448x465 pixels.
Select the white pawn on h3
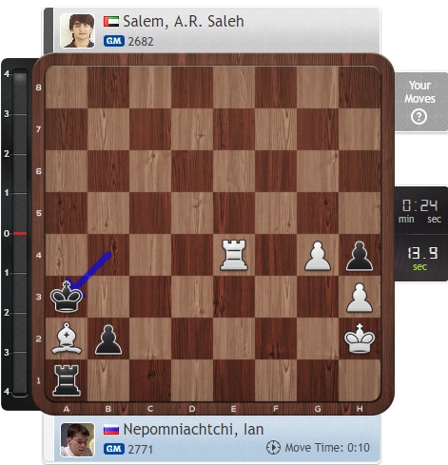360,298
